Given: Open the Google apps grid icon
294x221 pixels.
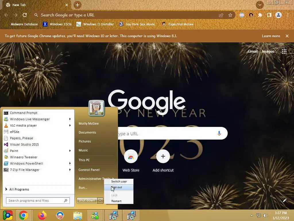Looking at the screenshot, I should (284, 51).
